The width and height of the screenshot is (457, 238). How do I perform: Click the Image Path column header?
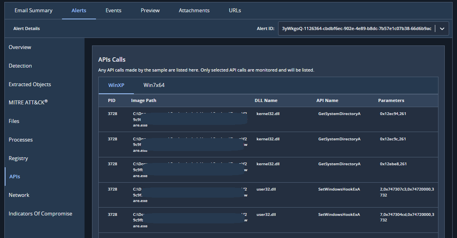click(x=144, y=100)
